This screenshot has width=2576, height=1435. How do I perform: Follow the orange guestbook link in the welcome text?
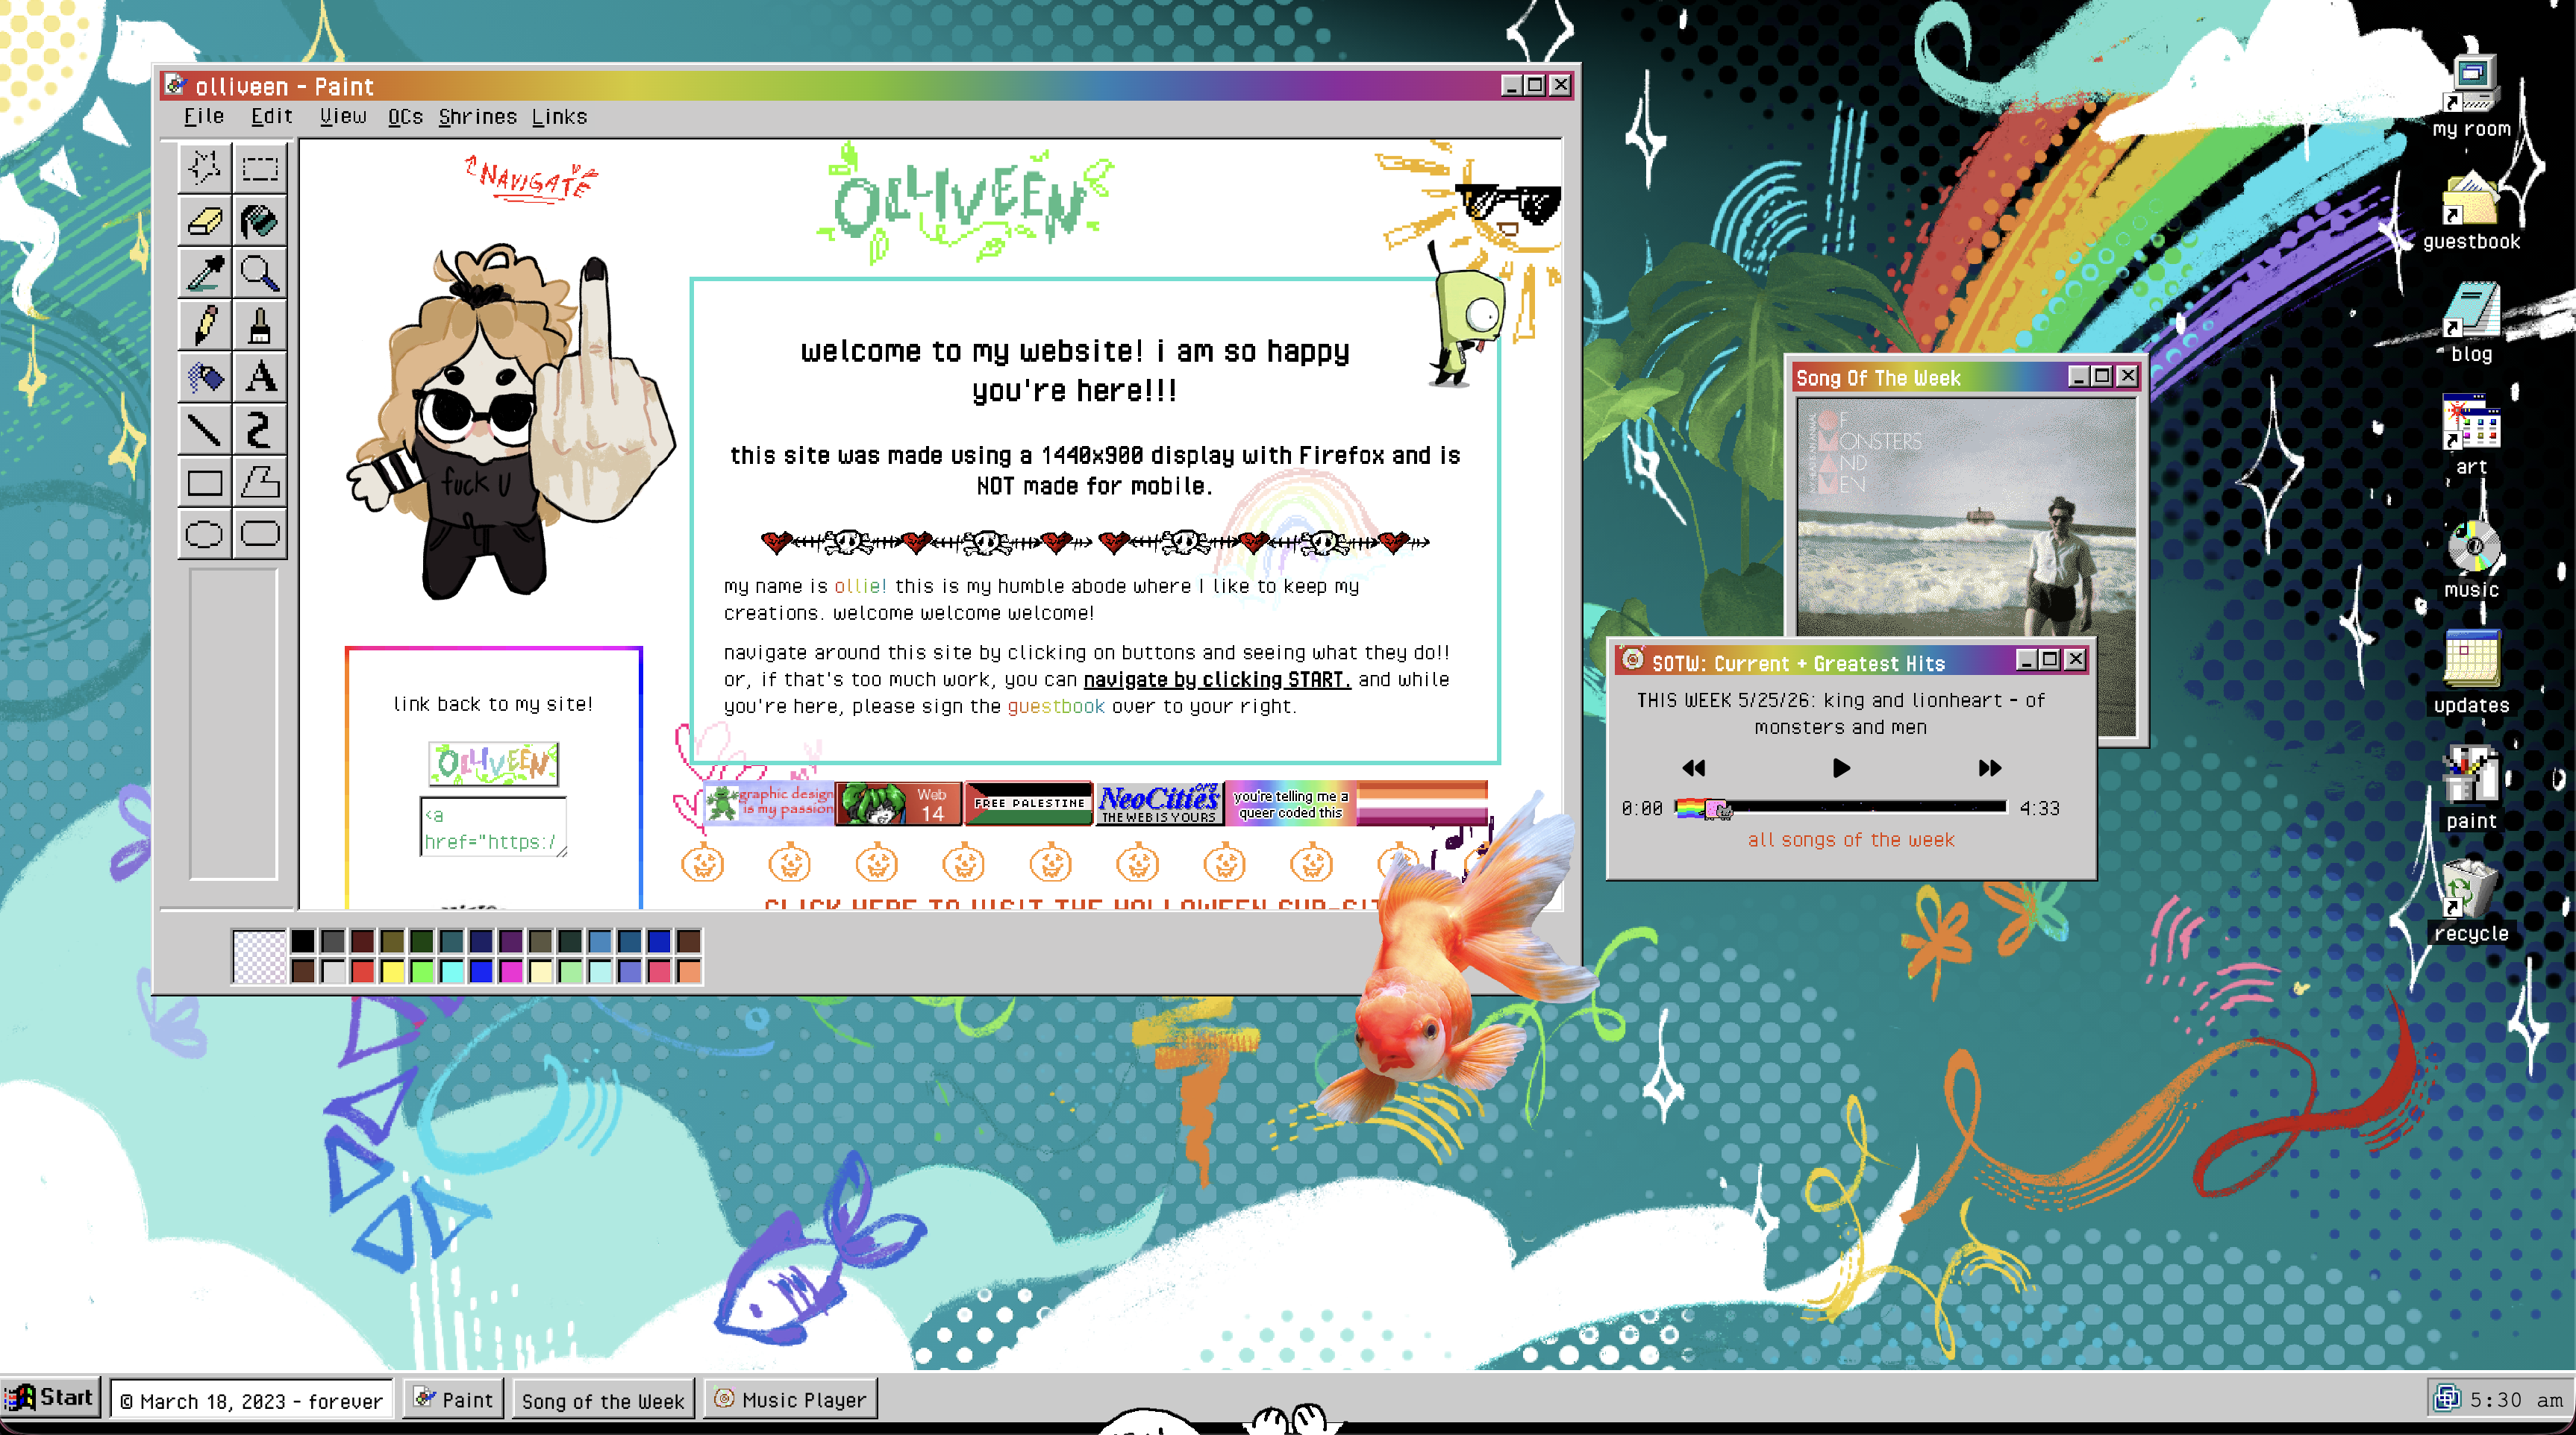1055,706
